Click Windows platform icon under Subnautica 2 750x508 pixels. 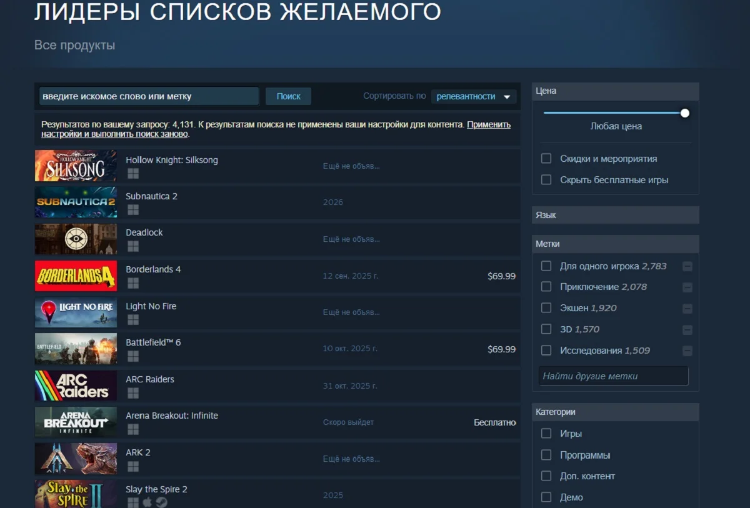[132, 210]
